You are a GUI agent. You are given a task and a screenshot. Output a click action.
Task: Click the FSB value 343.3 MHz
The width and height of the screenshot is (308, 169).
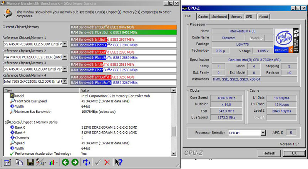[226, 111]
